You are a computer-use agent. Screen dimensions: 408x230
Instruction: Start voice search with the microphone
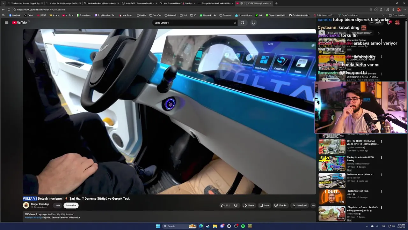[253, 23]
